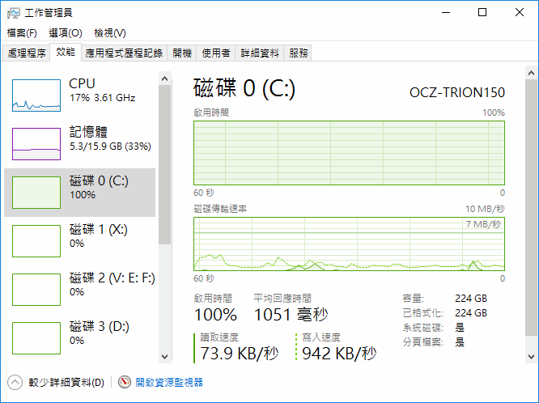Click sidebar scrollbar down arrow

(165, 355)
